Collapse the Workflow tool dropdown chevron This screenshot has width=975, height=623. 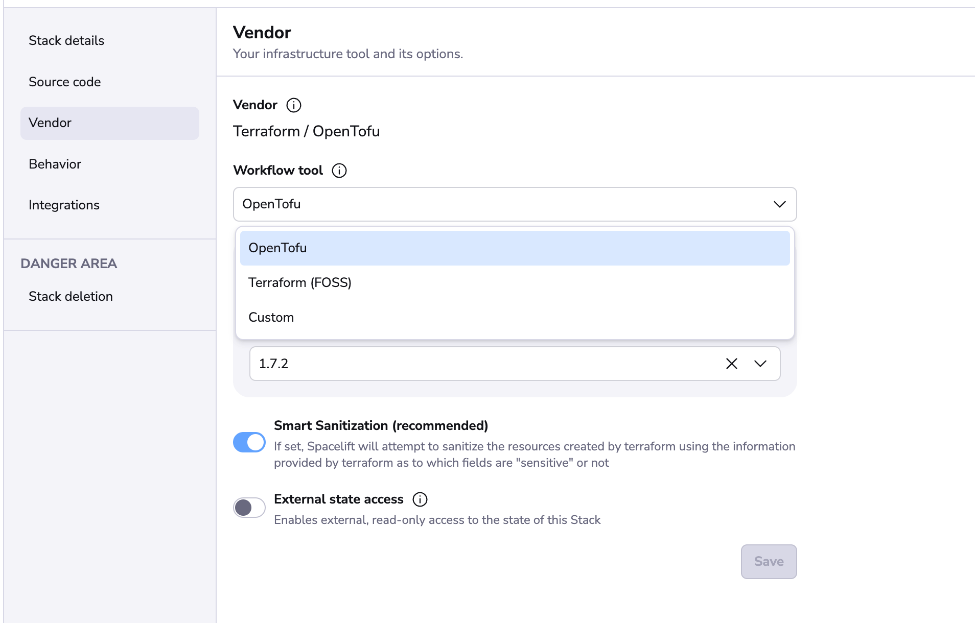coord(779,204)
